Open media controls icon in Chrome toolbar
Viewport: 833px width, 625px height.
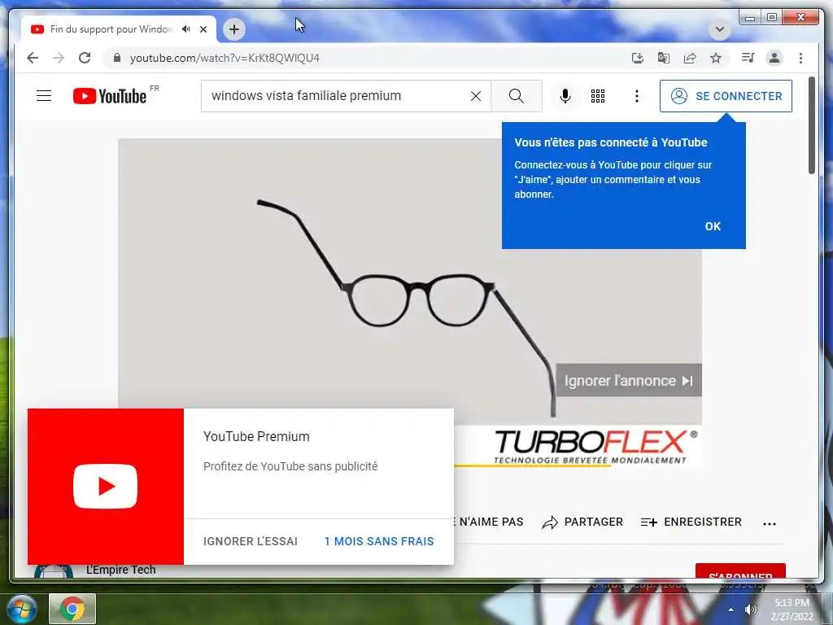(x=748, y=58)
